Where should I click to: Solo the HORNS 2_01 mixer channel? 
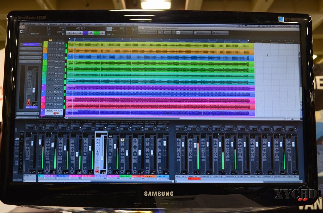point(135,142)
